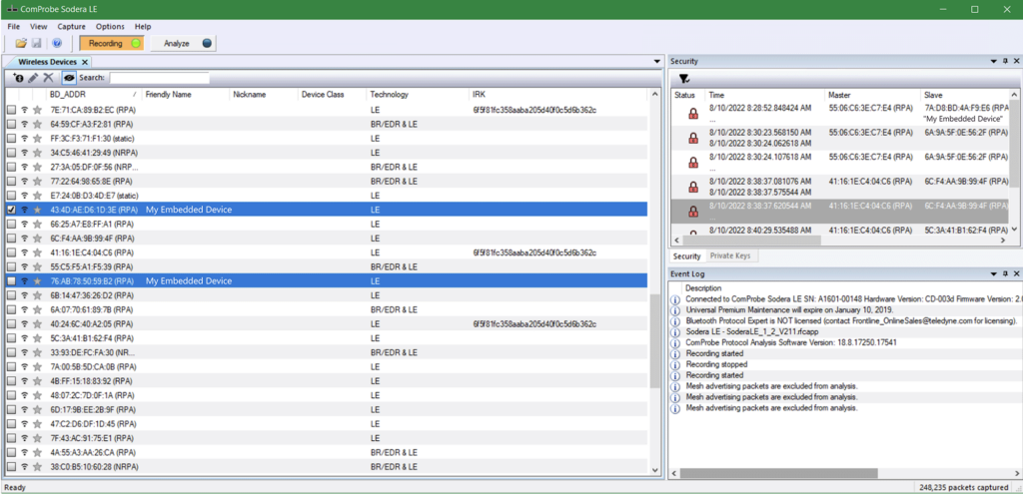Click the Wireless Devices search field
Screen dimensions: 1023x494
(x=160, y=78)
